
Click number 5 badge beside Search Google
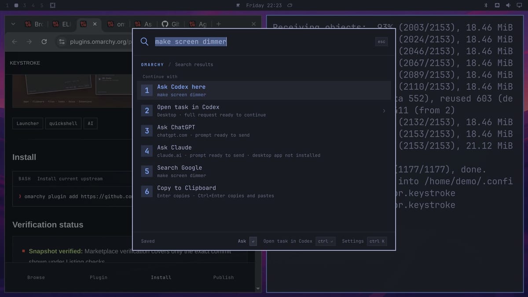(x=147, y=171)
